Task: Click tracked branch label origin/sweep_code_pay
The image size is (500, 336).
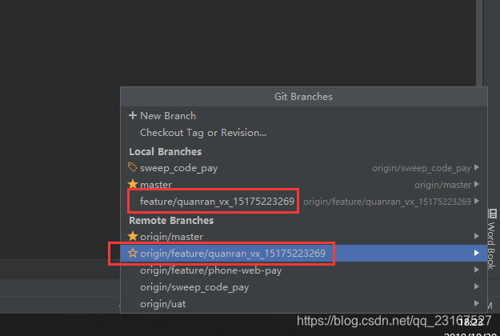Action: pyautogui.click(x=422, y=168)
